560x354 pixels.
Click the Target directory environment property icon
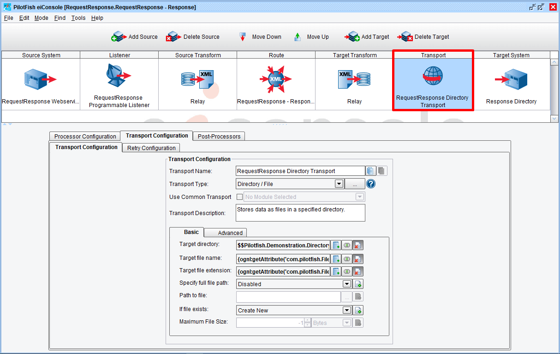pyautogui.click(x=336, y=245)
